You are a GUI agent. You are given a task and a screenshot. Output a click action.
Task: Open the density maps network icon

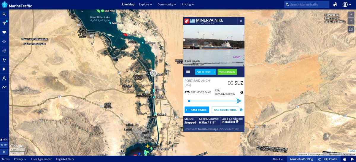click(4, 60)
